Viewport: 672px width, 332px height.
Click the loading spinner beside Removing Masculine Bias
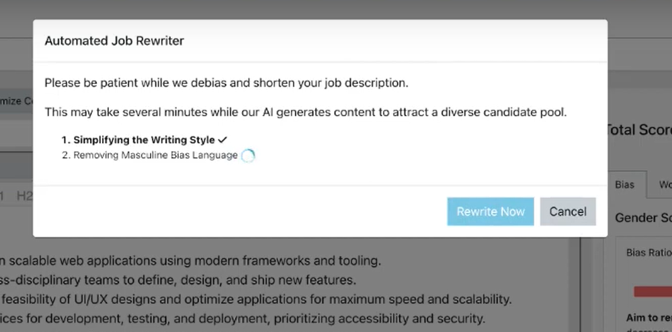[248, 156]
